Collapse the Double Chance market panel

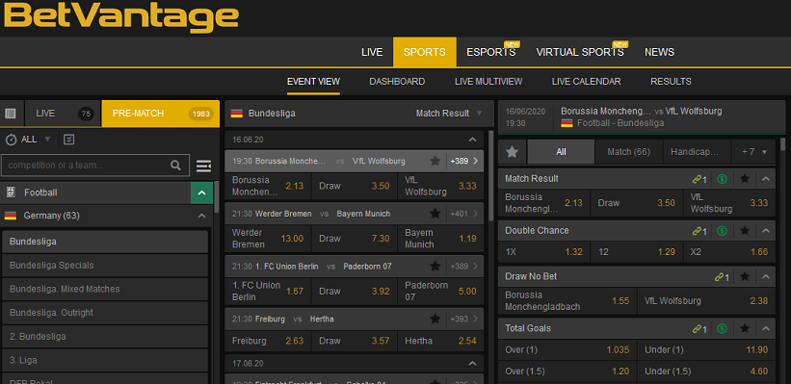click(x=766, y=230)
